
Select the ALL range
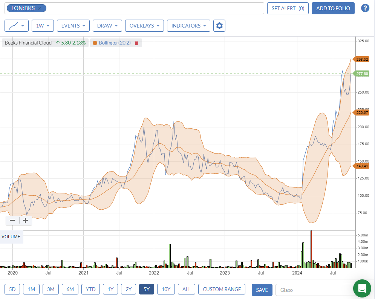(x=187, y=289)
